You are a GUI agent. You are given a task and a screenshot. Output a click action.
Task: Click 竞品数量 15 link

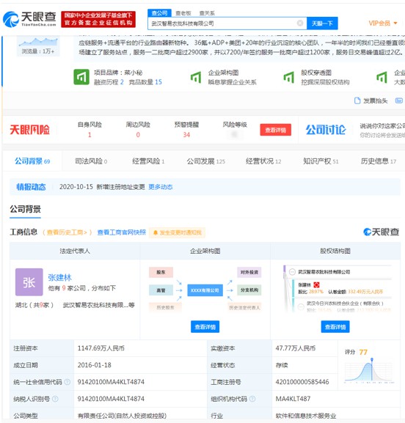(145, 81)
